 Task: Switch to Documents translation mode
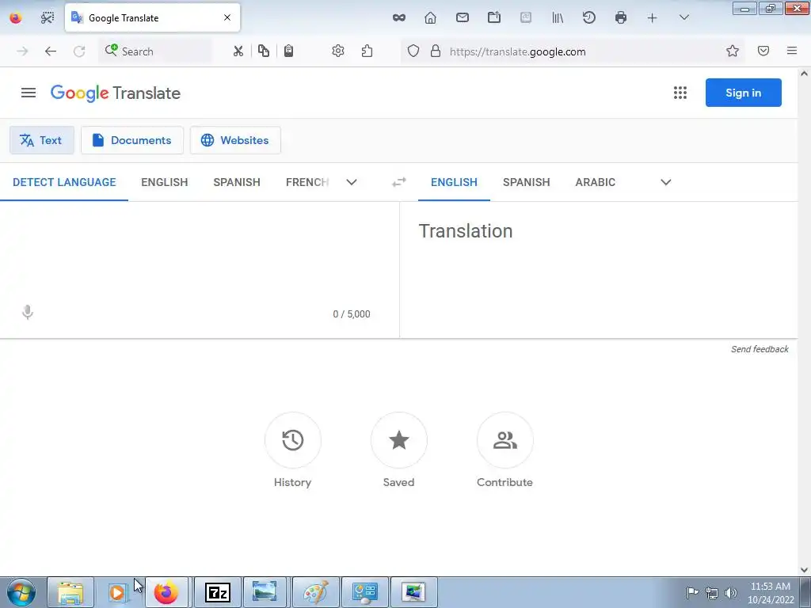[132, 140]
